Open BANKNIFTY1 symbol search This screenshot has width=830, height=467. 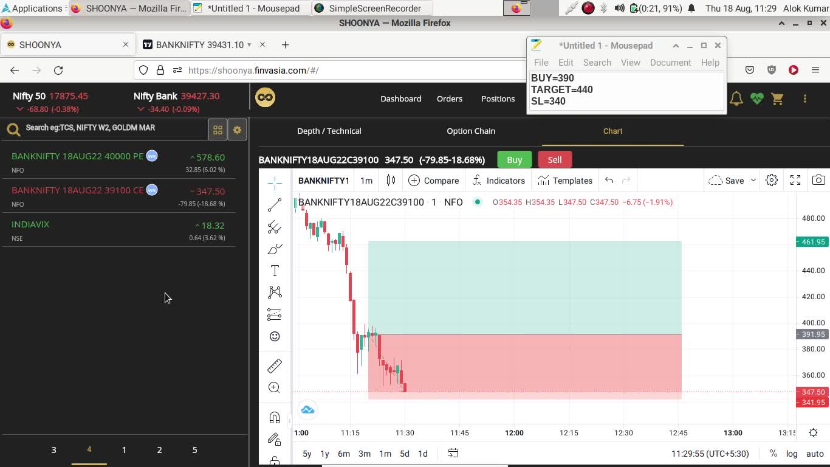pos(323,181)
